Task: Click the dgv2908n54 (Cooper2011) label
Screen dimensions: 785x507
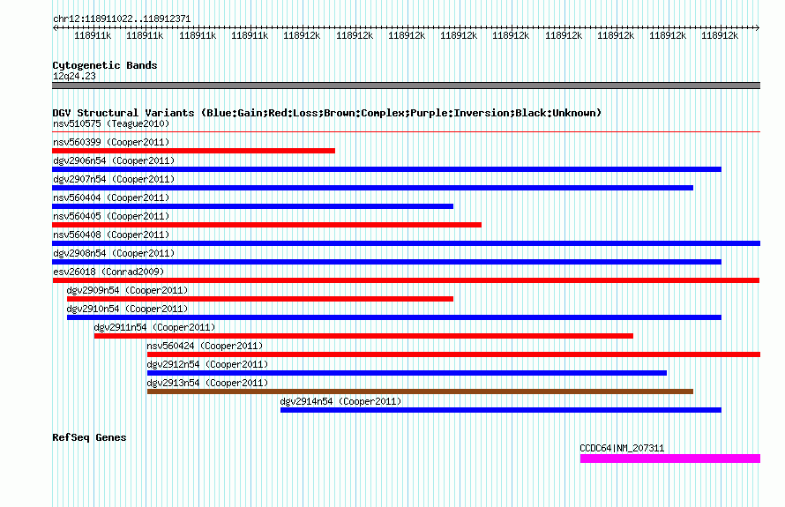Action: (114, 253)
